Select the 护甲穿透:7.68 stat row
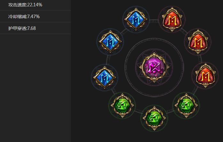This screenshot has width=223, height=142. (35, 28)
